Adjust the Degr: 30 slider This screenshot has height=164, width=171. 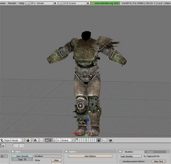click(x=22, y=159)
